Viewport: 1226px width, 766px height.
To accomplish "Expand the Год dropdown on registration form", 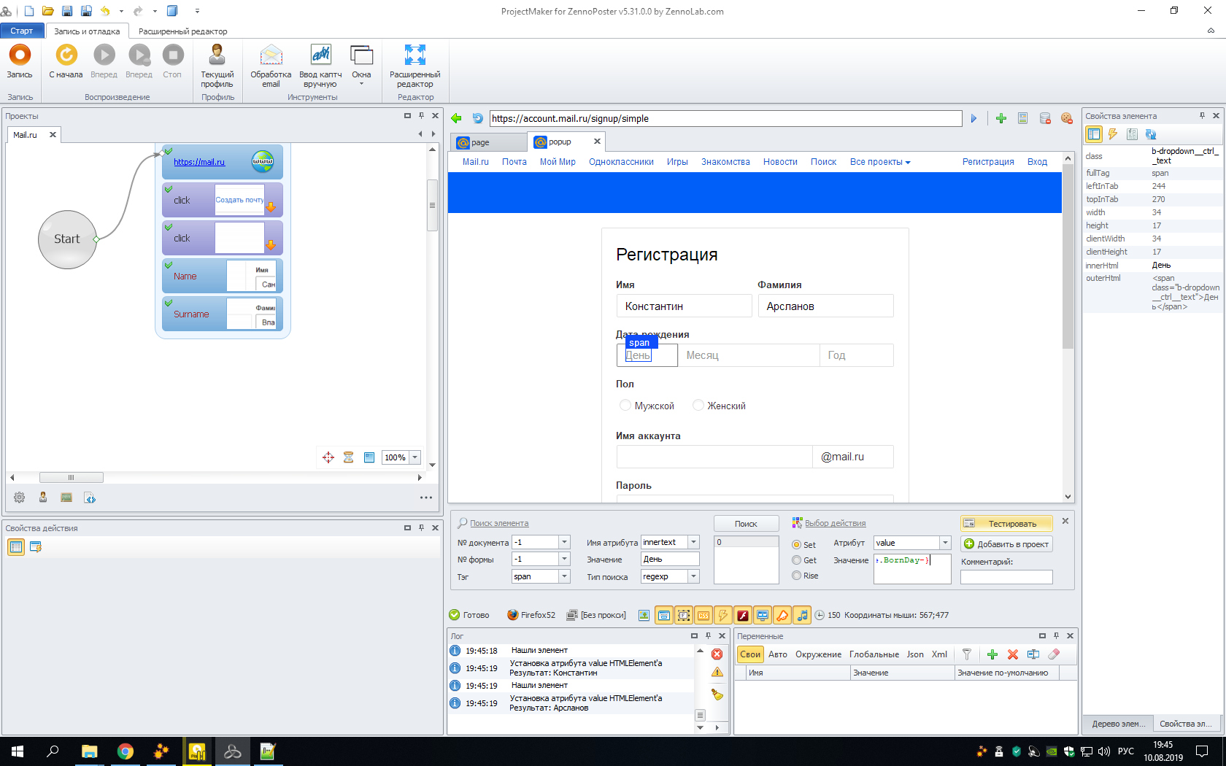I will pyautogui.click(x=857, y=355).
